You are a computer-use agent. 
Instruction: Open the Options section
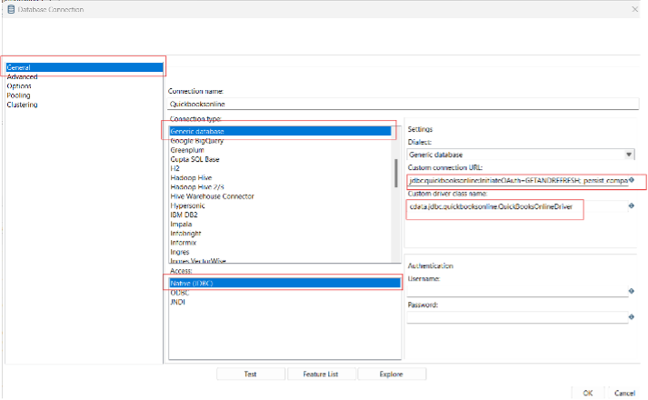click(x=19, y=86)
